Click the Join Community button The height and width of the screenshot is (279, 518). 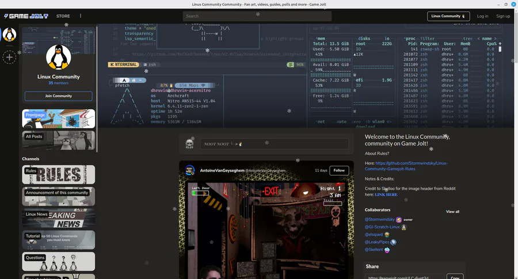point(59,96)
